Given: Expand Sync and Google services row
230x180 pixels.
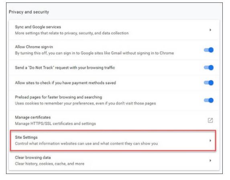Looking at the screenshot, I should pos(114,30).
